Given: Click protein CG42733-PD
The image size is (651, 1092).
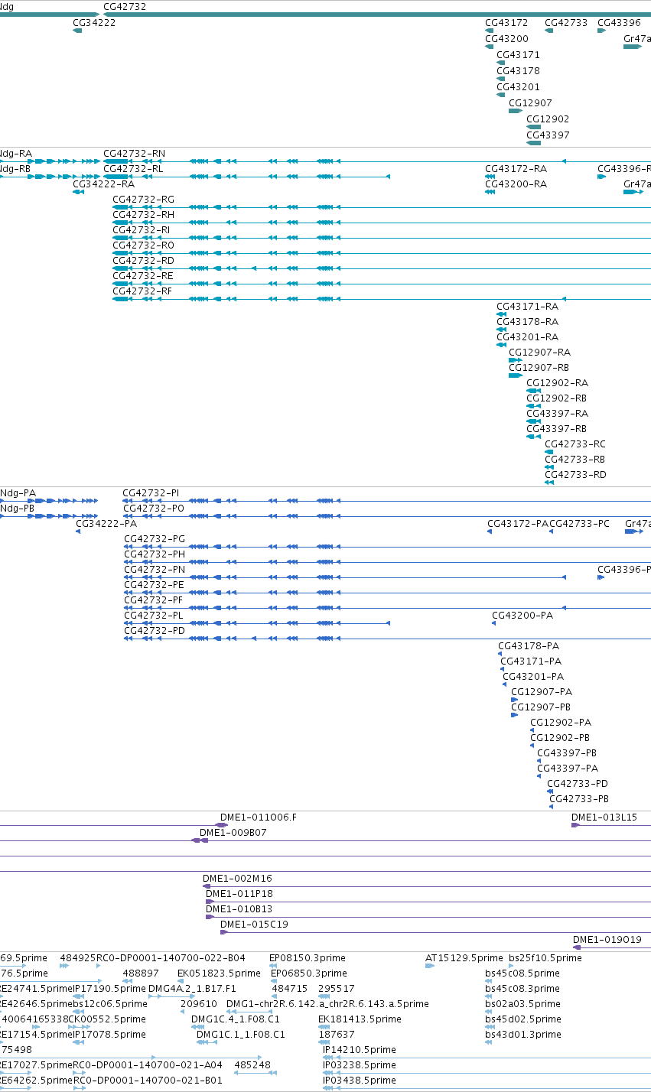Looking at the screenshot, I should pos(578,784).
